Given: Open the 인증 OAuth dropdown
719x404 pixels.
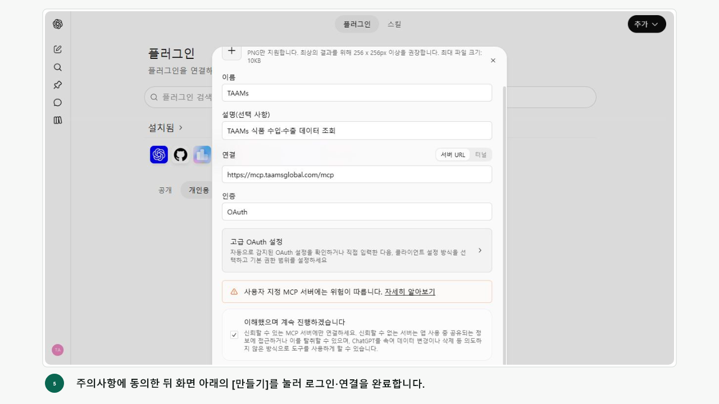Looking at the screenshot, I should point(357,212).
